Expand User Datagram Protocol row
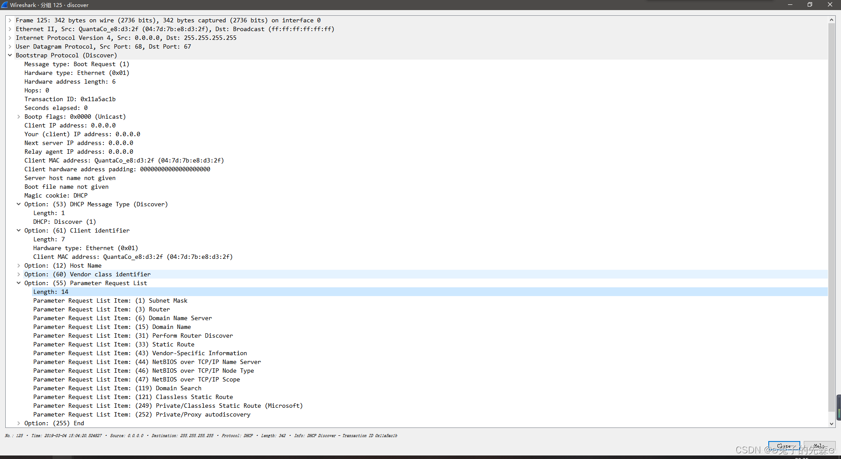841x459 pixels. [x=10, y=46]
